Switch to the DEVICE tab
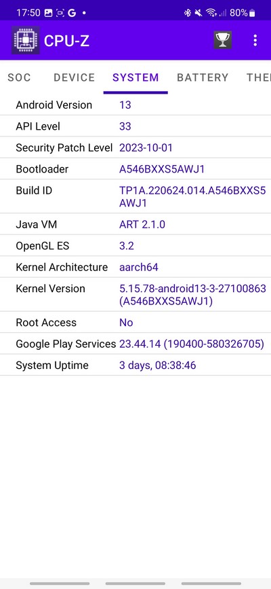Viewport: 271px width, 589px height. [x=75, y=77]
